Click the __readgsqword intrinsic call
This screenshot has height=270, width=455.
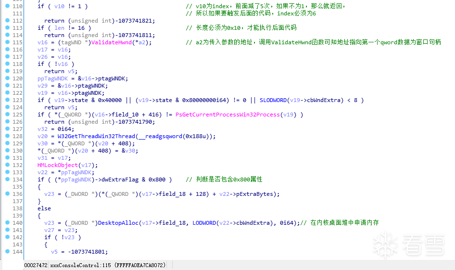click(x=160, y=136)
